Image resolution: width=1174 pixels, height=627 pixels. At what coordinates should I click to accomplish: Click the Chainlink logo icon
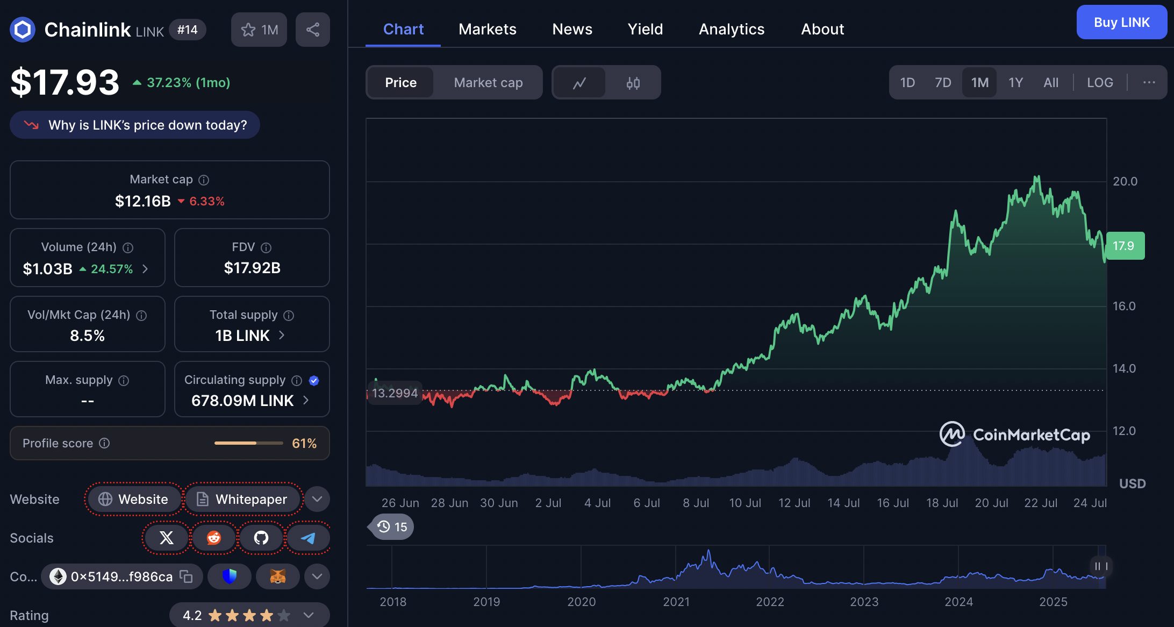[x=23, y=30]
